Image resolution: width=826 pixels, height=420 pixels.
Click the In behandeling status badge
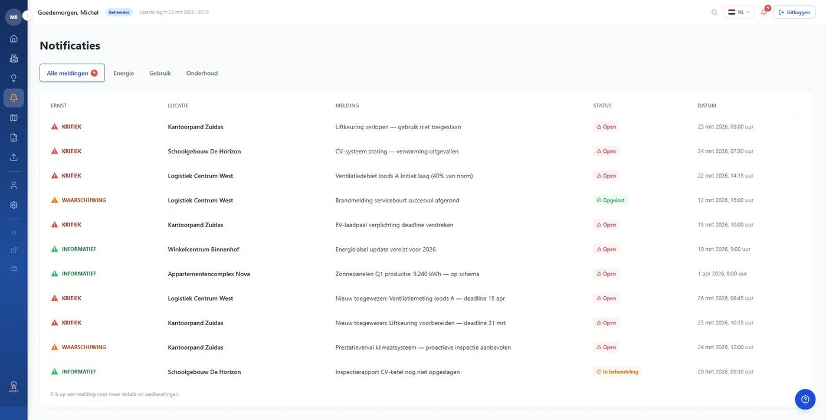tap(617, 372)
